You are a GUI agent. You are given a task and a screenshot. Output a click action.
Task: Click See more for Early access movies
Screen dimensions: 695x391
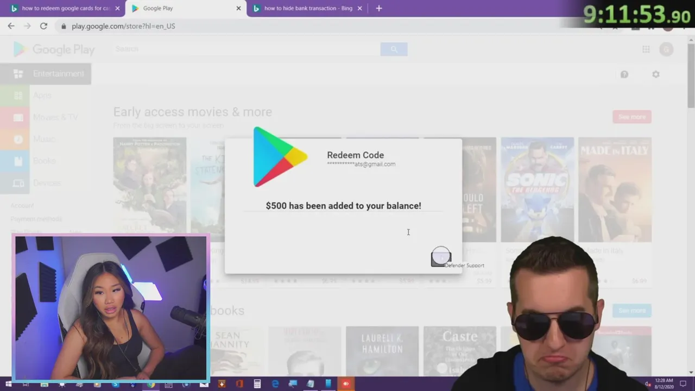(632, 117)
